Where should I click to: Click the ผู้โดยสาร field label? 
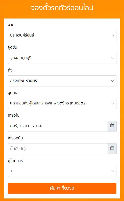[x=15, y=161]
